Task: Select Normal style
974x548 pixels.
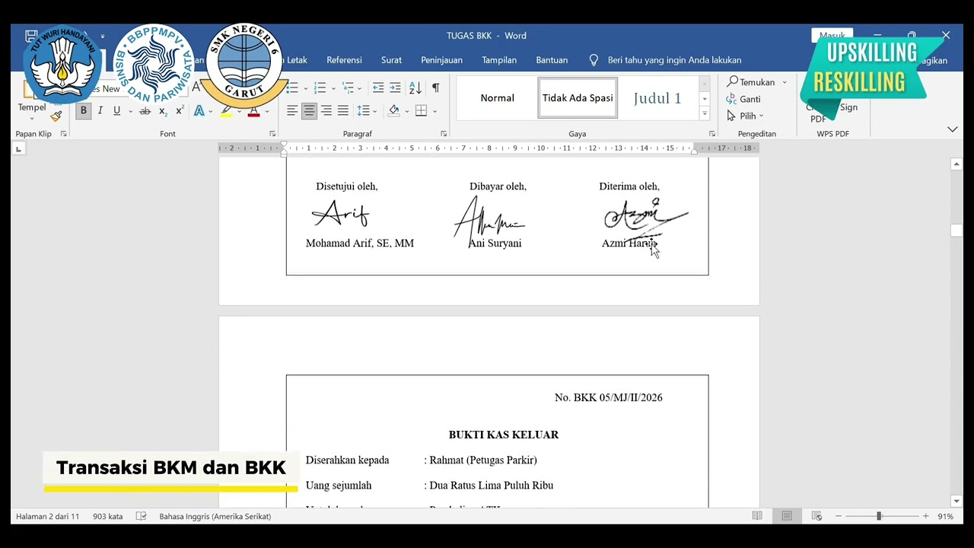Action: point(497,98)
